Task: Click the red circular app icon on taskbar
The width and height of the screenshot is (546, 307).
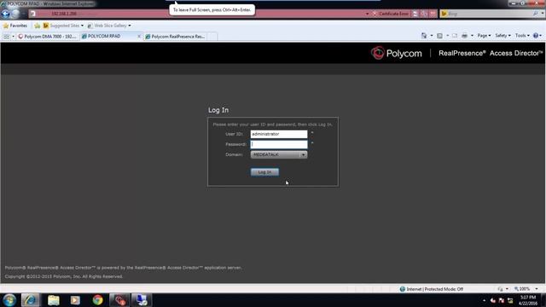Action: (119, 300)
